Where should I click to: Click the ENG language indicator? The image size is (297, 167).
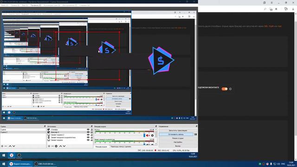pyautogui.click(x=283, y=164)
